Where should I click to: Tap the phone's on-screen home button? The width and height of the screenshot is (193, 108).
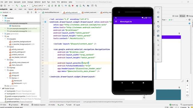point(133,83)
